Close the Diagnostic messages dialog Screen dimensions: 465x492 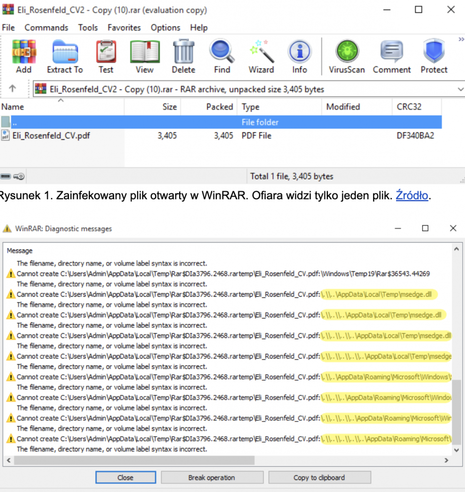[x=125, y=478]
